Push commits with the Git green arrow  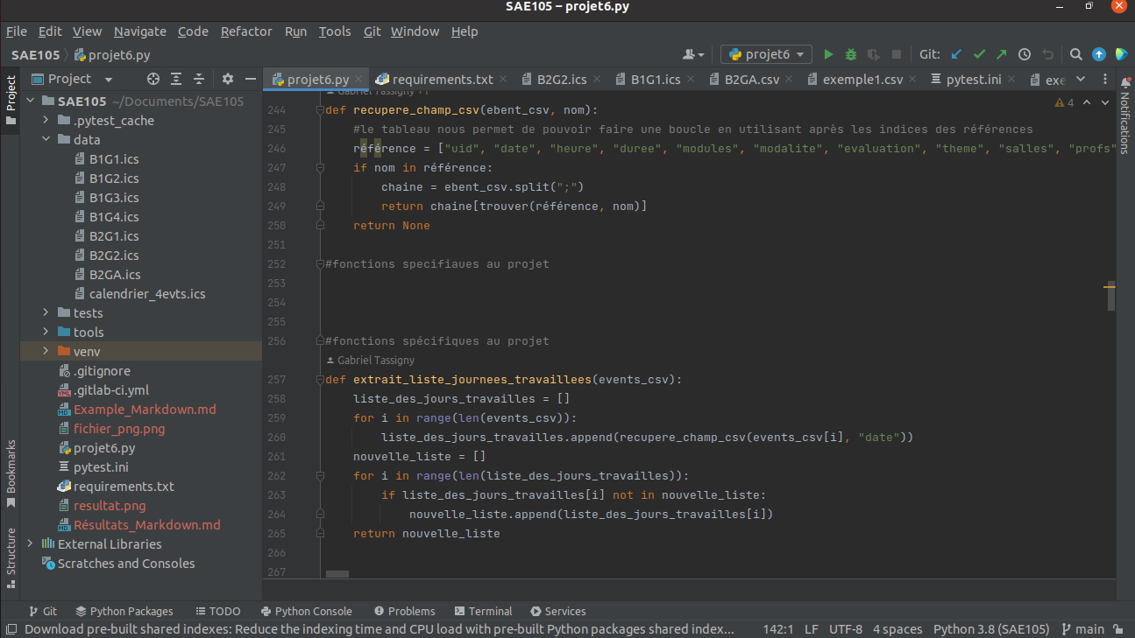tap(1002, 54)
